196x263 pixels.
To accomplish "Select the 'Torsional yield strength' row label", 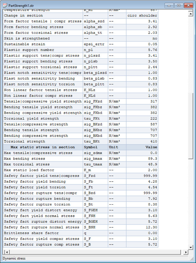I will (x=31, y=118).
